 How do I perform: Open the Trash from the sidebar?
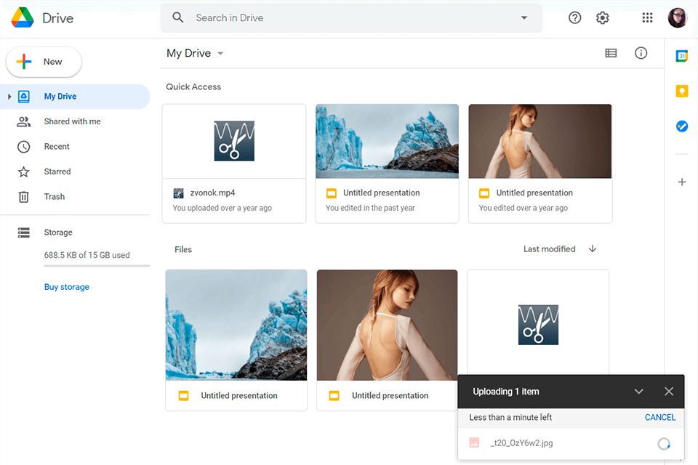click(54, 196)
